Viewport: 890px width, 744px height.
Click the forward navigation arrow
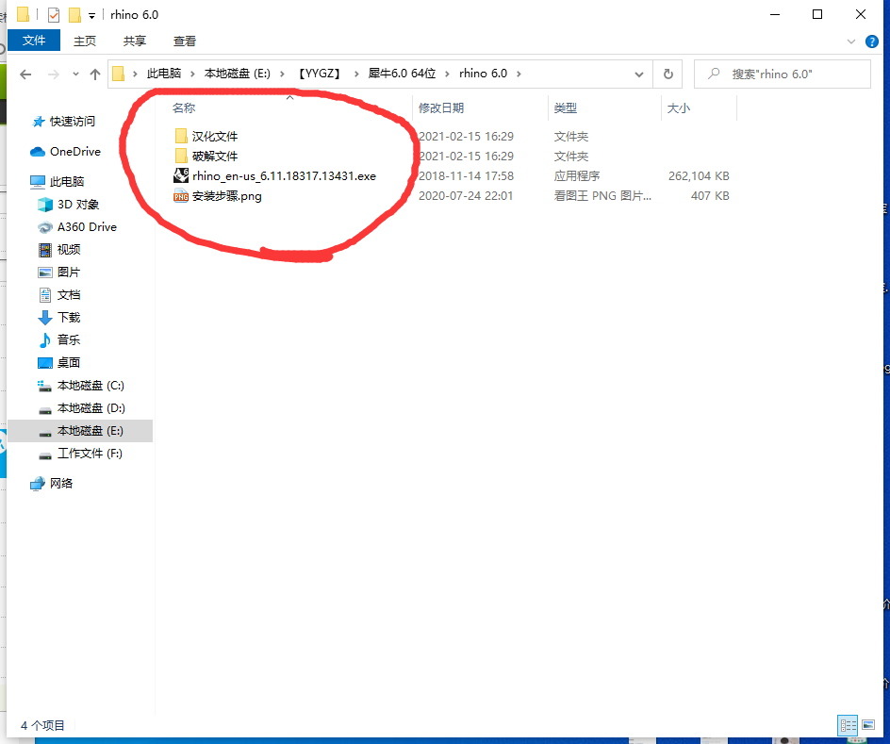coord(54,74)
